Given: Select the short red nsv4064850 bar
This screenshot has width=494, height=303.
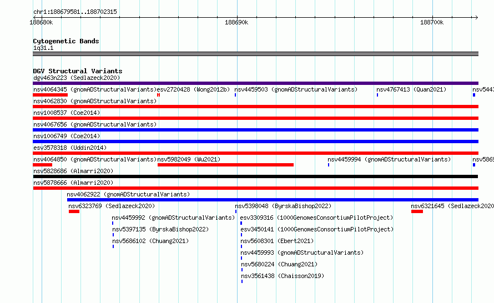Looking at the screenshot, I should tap(43, 165).
